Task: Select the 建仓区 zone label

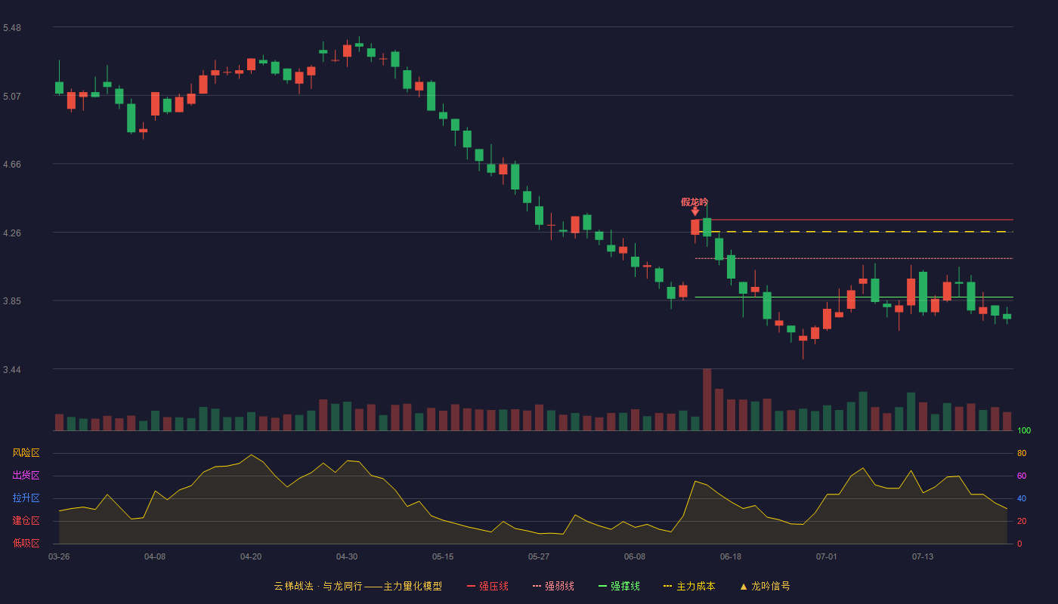Action: [x=26, y=521]
